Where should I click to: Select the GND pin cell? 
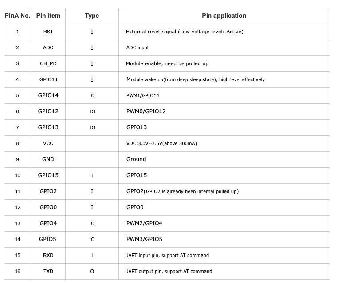(x=48, y=159)
